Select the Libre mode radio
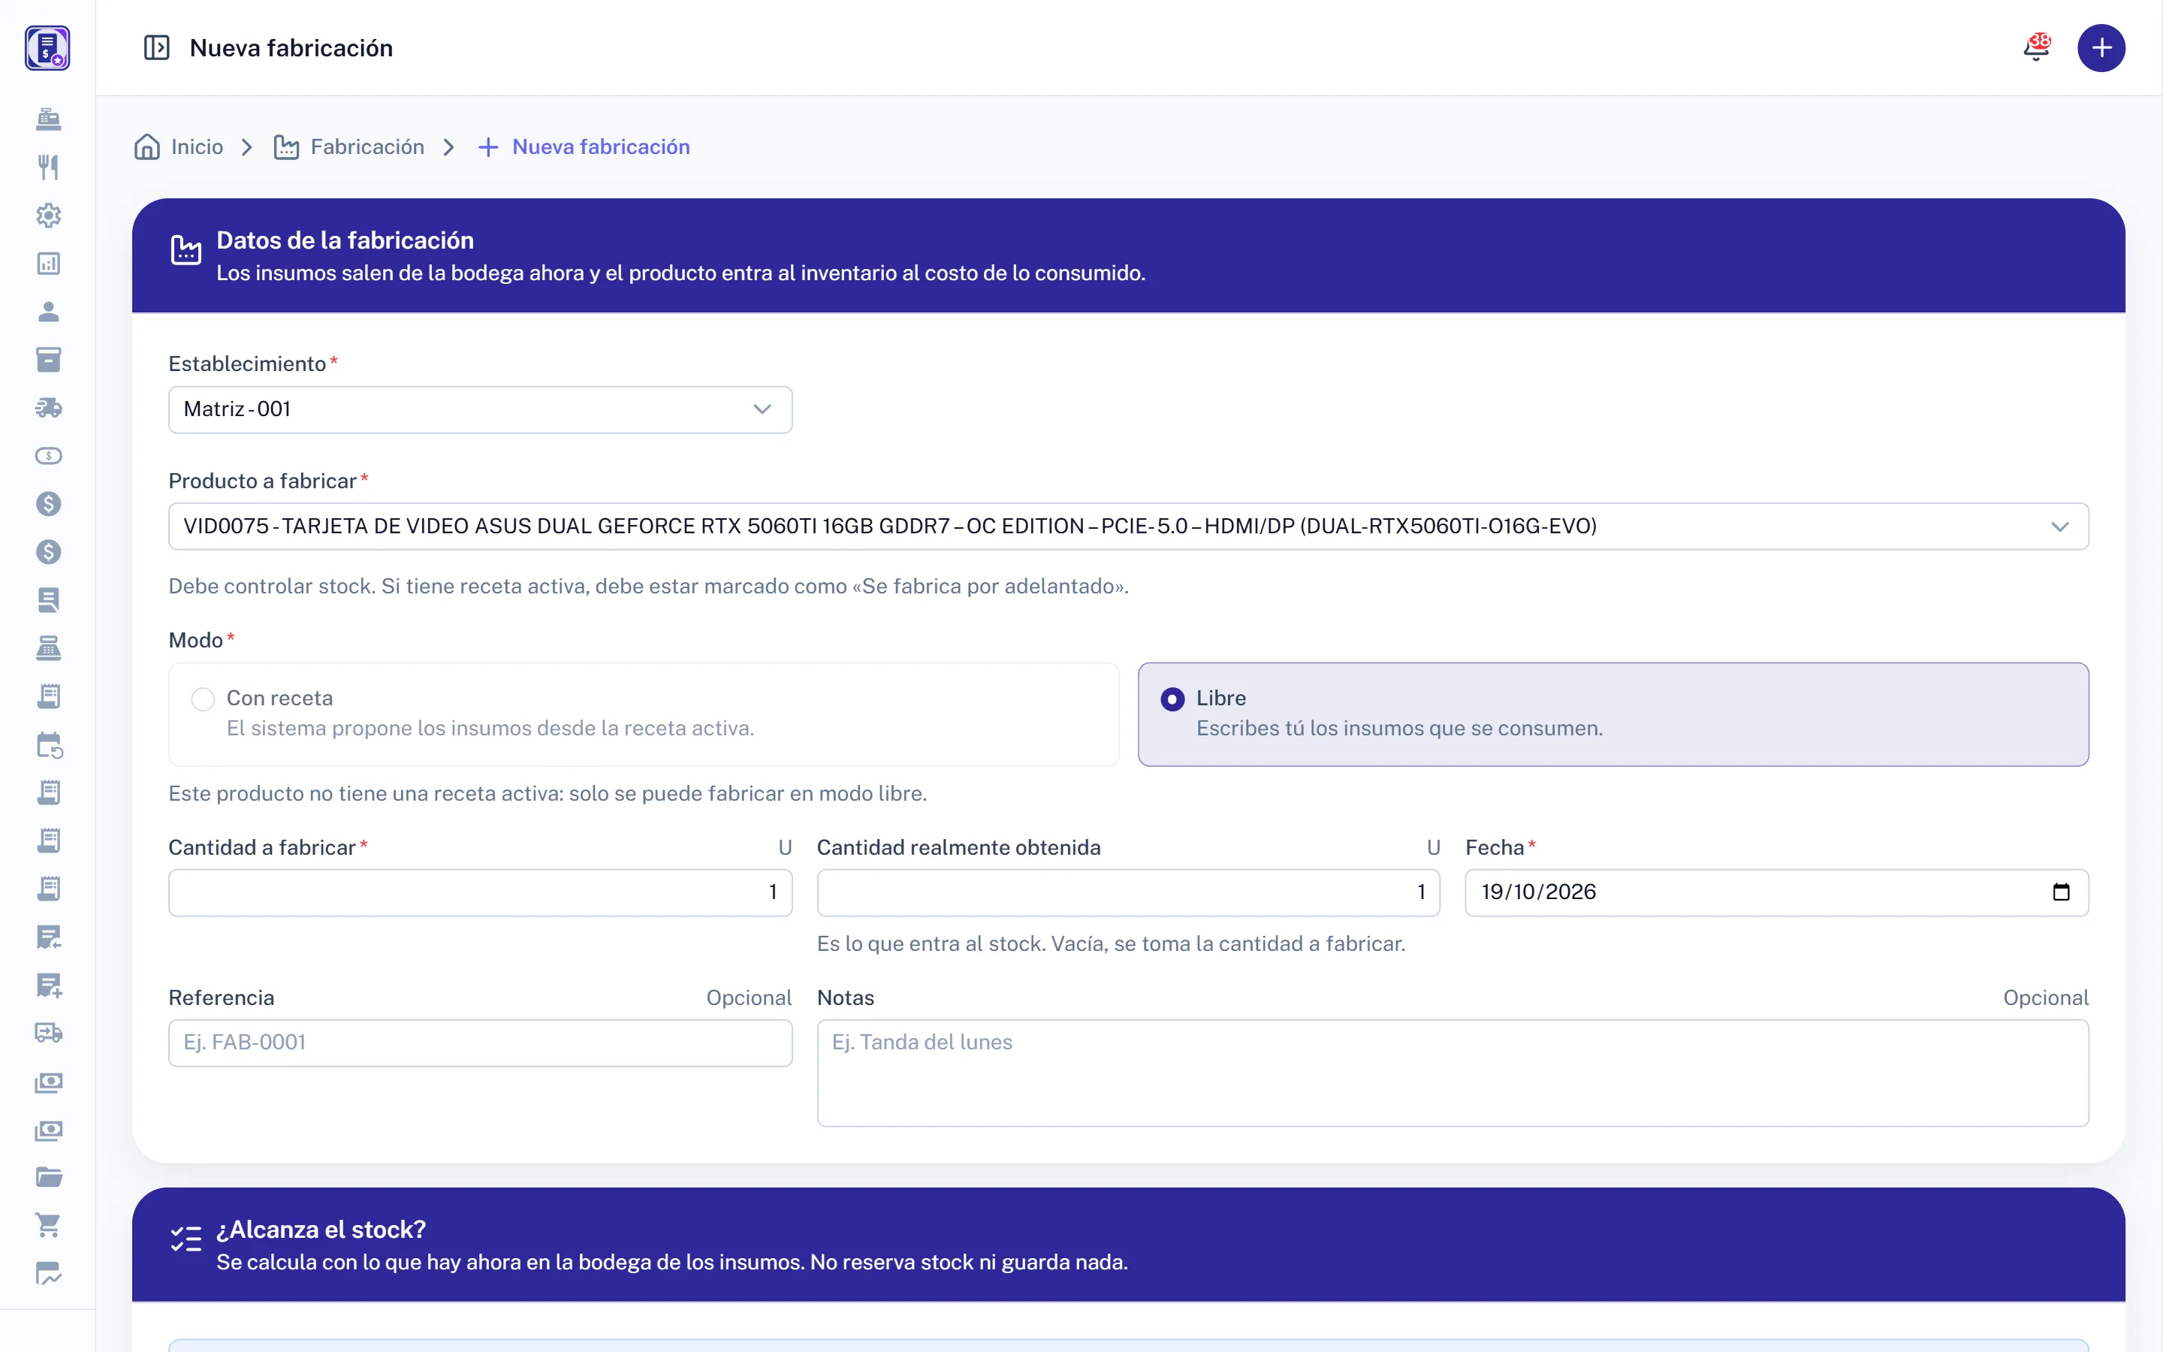 tap(1172, 699)
